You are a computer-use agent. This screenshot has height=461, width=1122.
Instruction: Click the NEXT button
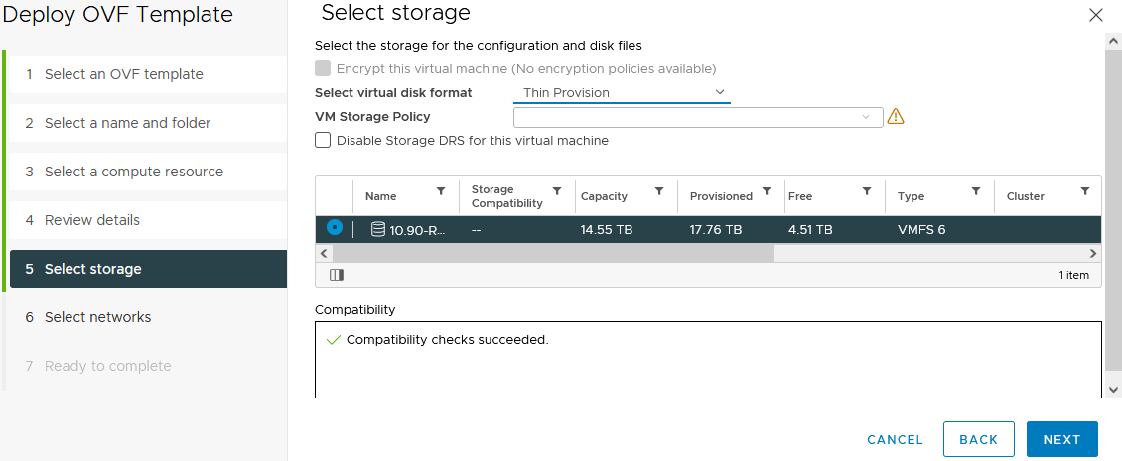(x=1061, y=439)
